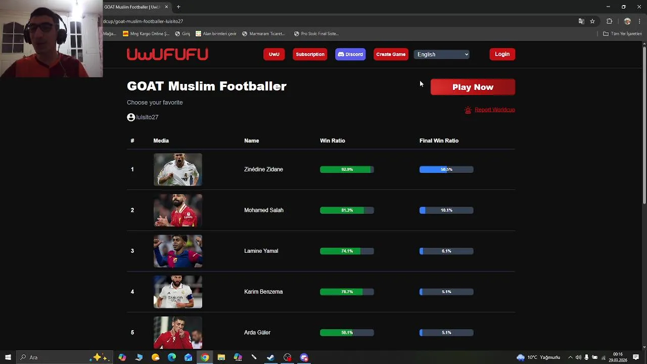Select the name Mohamed Salah
The width and height of the screenshot is (647, 364).
(x=264, y=210)
